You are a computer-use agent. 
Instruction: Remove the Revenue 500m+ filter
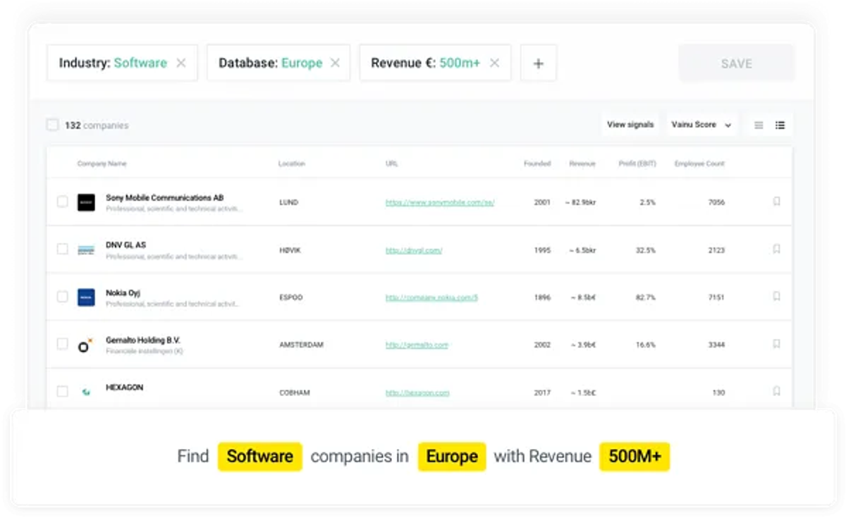(x=494, y=63)
